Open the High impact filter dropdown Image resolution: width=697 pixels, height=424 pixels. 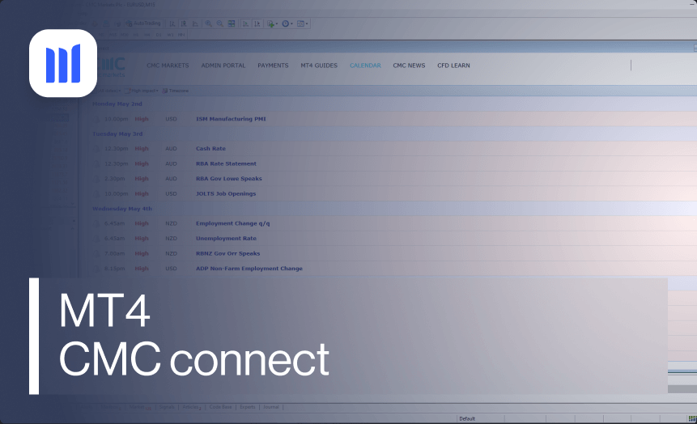pyautogui.click(x=142, y=91)
